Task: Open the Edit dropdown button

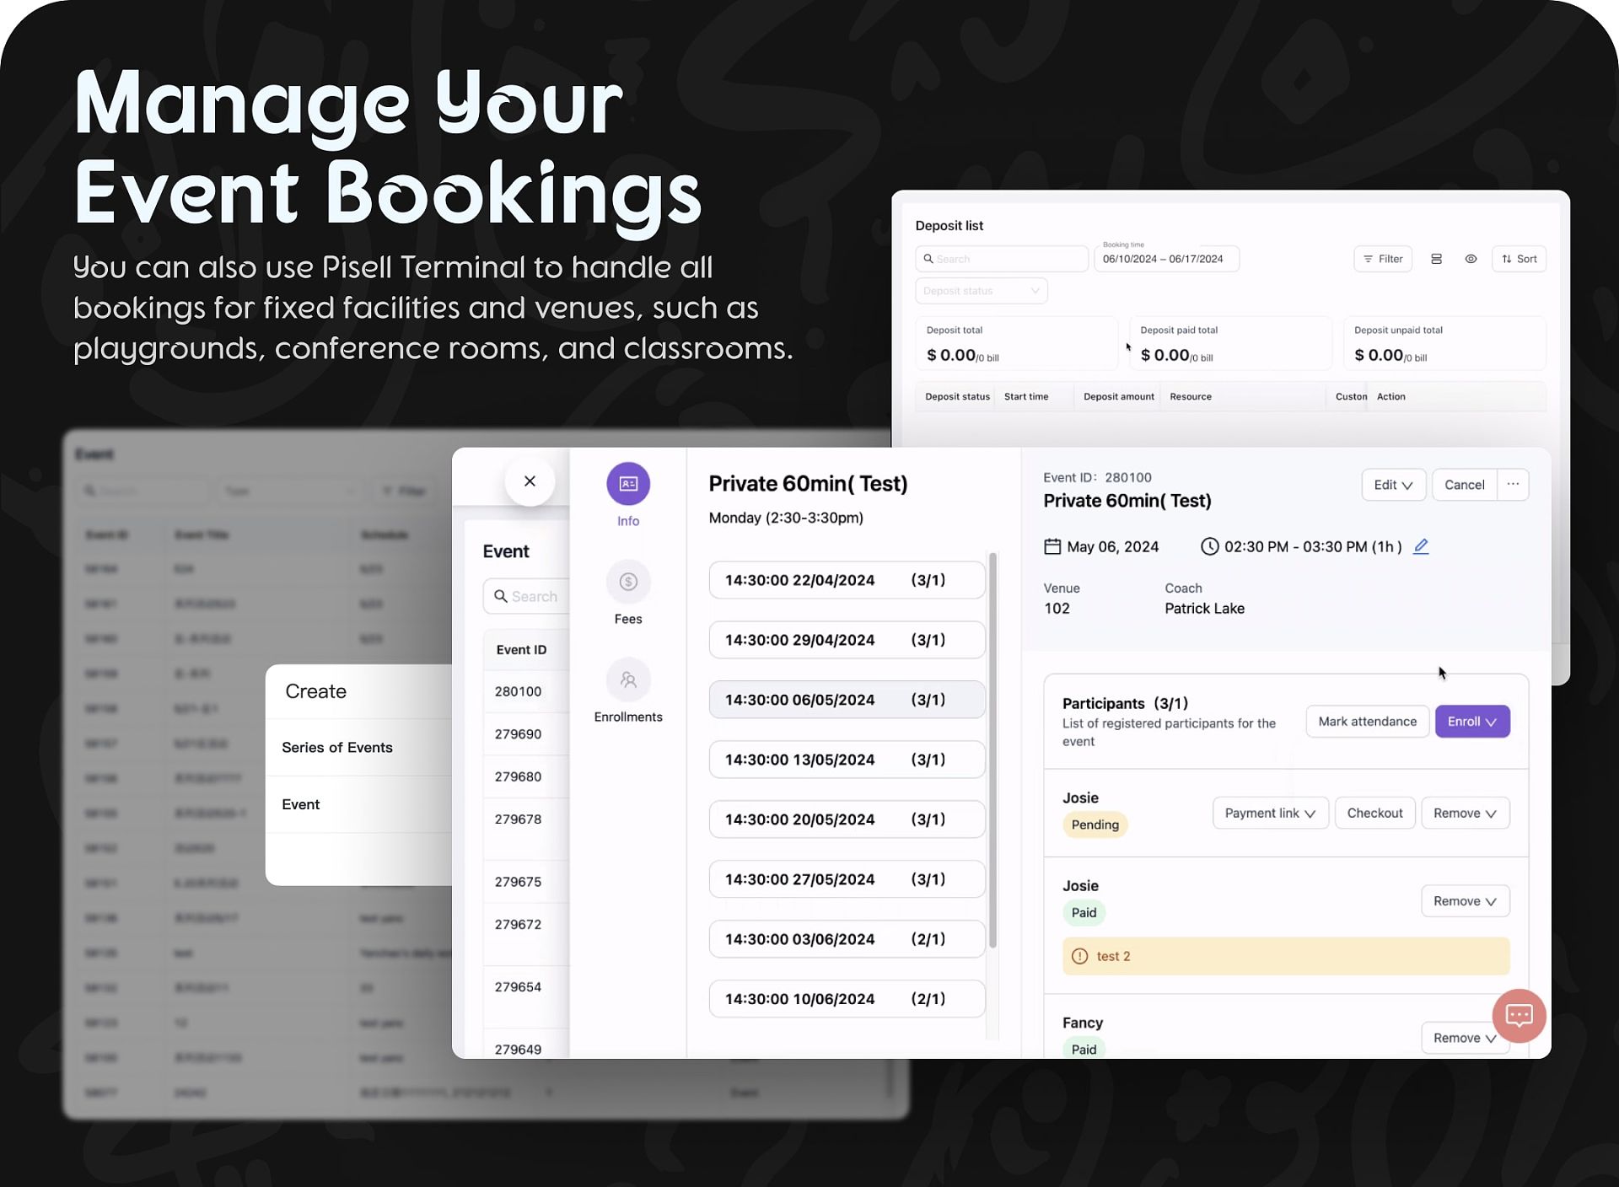Action: [1393, 485]
